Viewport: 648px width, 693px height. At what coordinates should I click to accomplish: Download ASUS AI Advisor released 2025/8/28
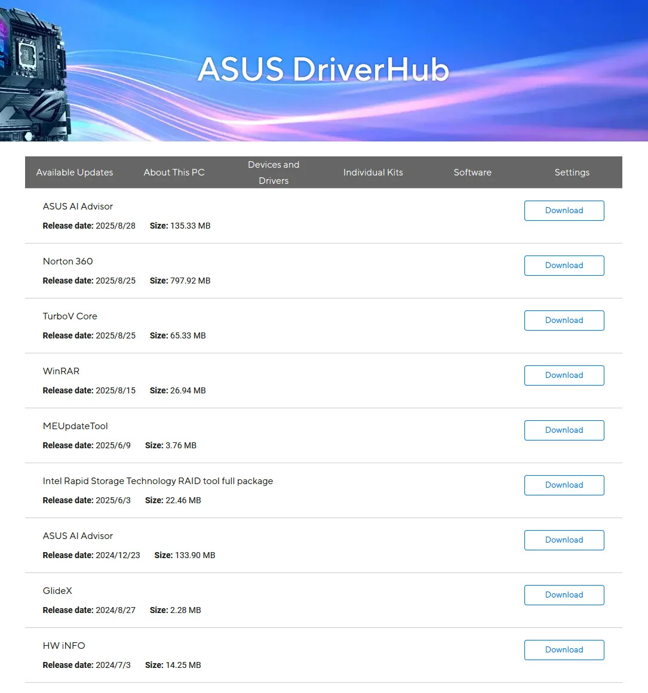[x=564, y=211]
